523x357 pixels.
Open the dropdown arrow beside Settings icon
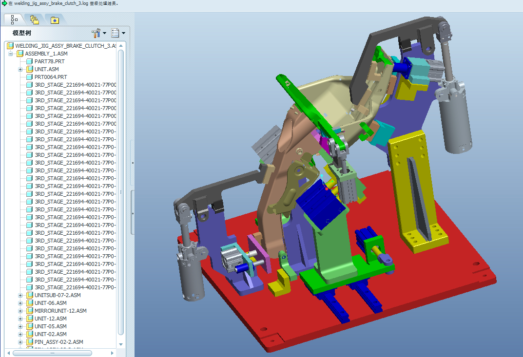tap(104, 33)
